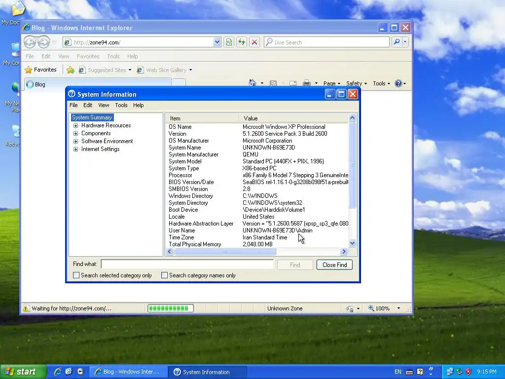This screenshot has height=379, width=505.
Task: Select the OS Name row
Action: tap(257, 127)
